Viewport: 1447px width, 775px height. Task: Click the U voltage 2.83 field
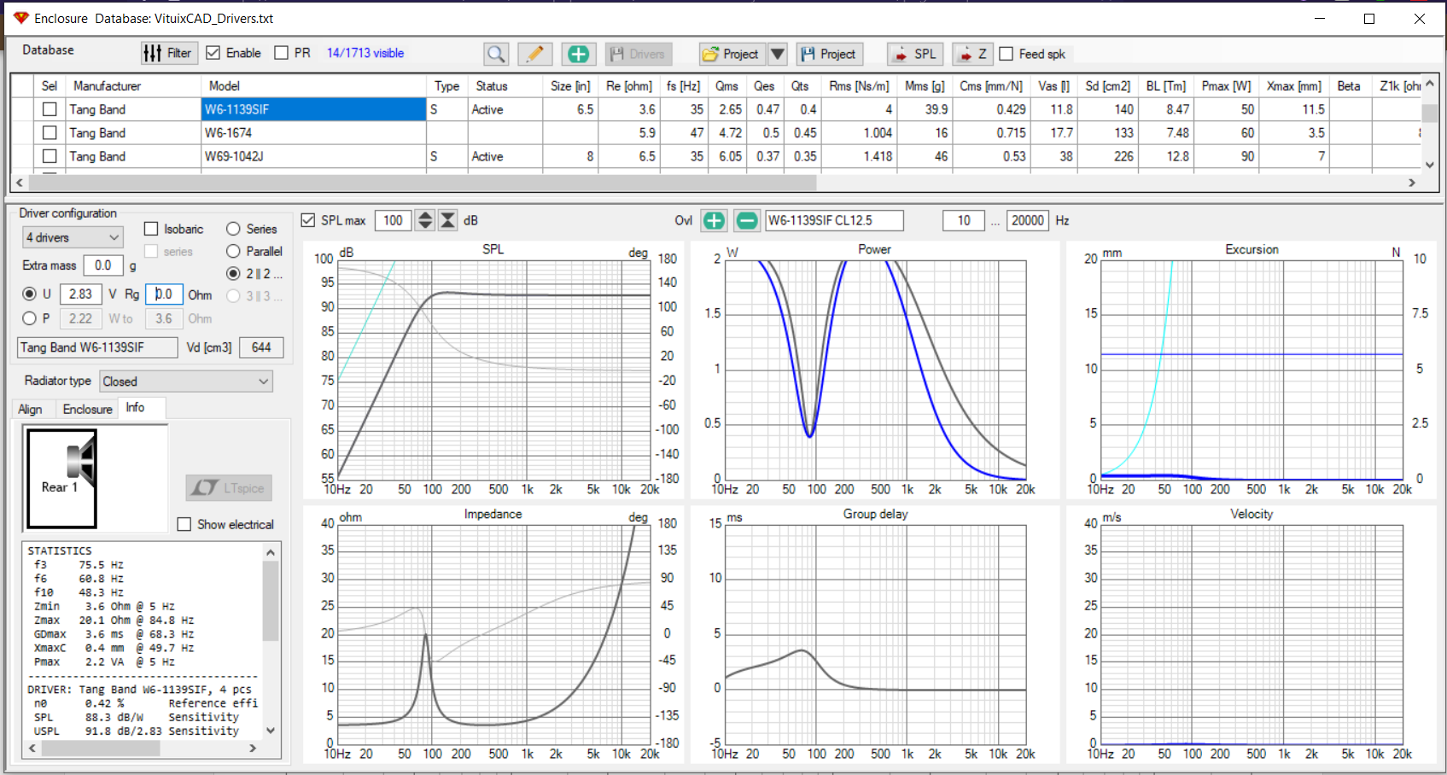(81, 294)
